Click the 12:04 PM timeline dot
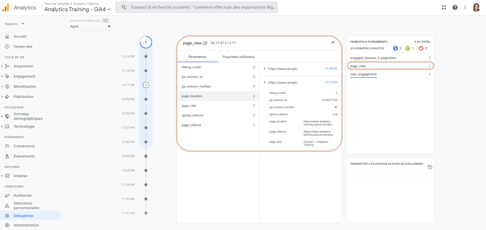Image resolution: width=486 pixels, height=230 pixels. pos(146,171)
